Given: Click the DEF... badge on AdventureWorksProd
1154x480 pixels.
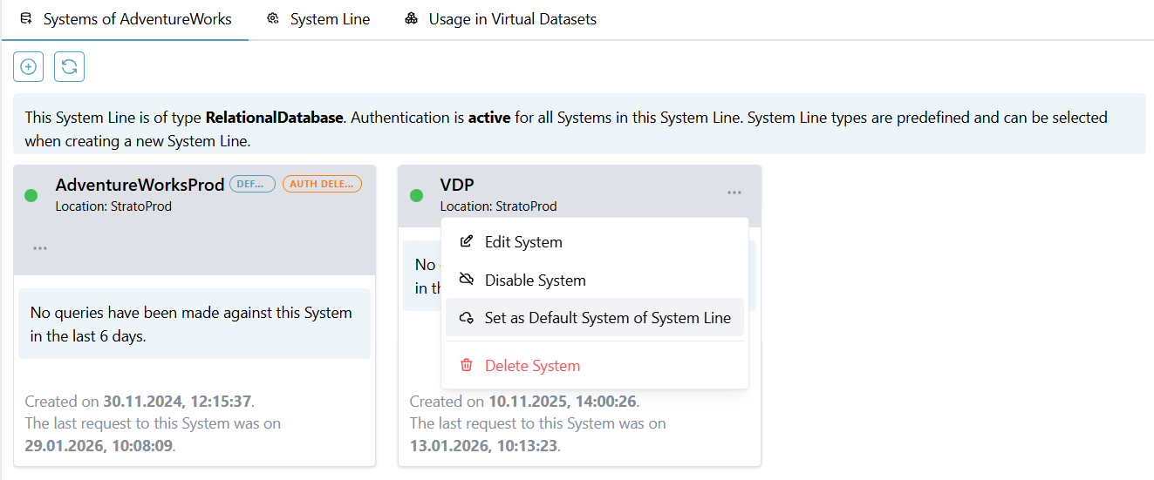Looking at the screenshot, I should tap(252, 184).
